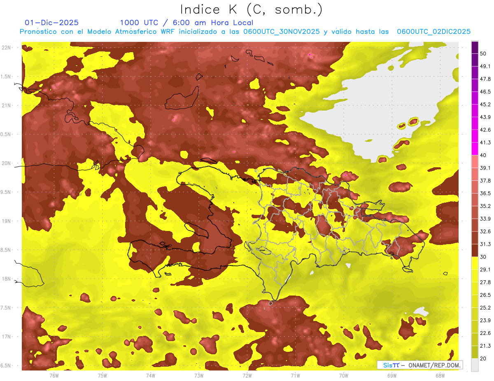
Task: Click the '19N' latitude label
Action: [x=6, y=221]
